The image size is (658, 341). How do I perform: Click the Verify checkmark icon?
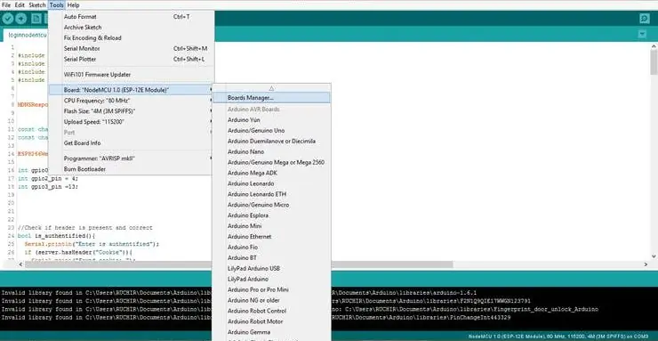pos(7,19)
